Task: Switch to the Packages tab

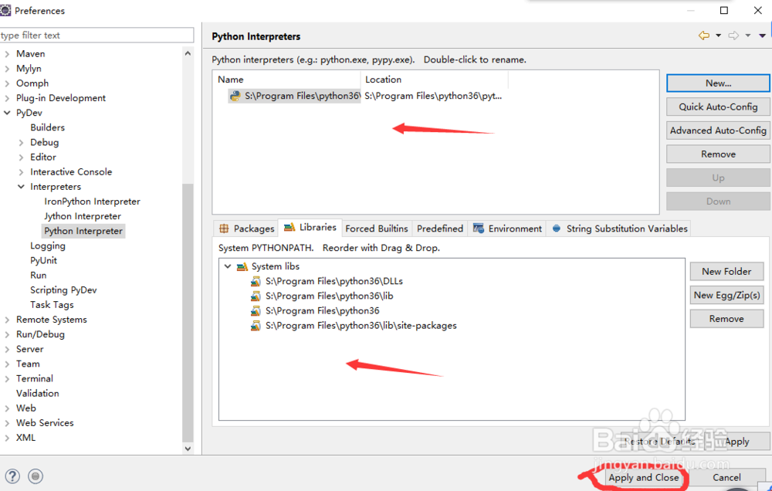Action: 246,229
